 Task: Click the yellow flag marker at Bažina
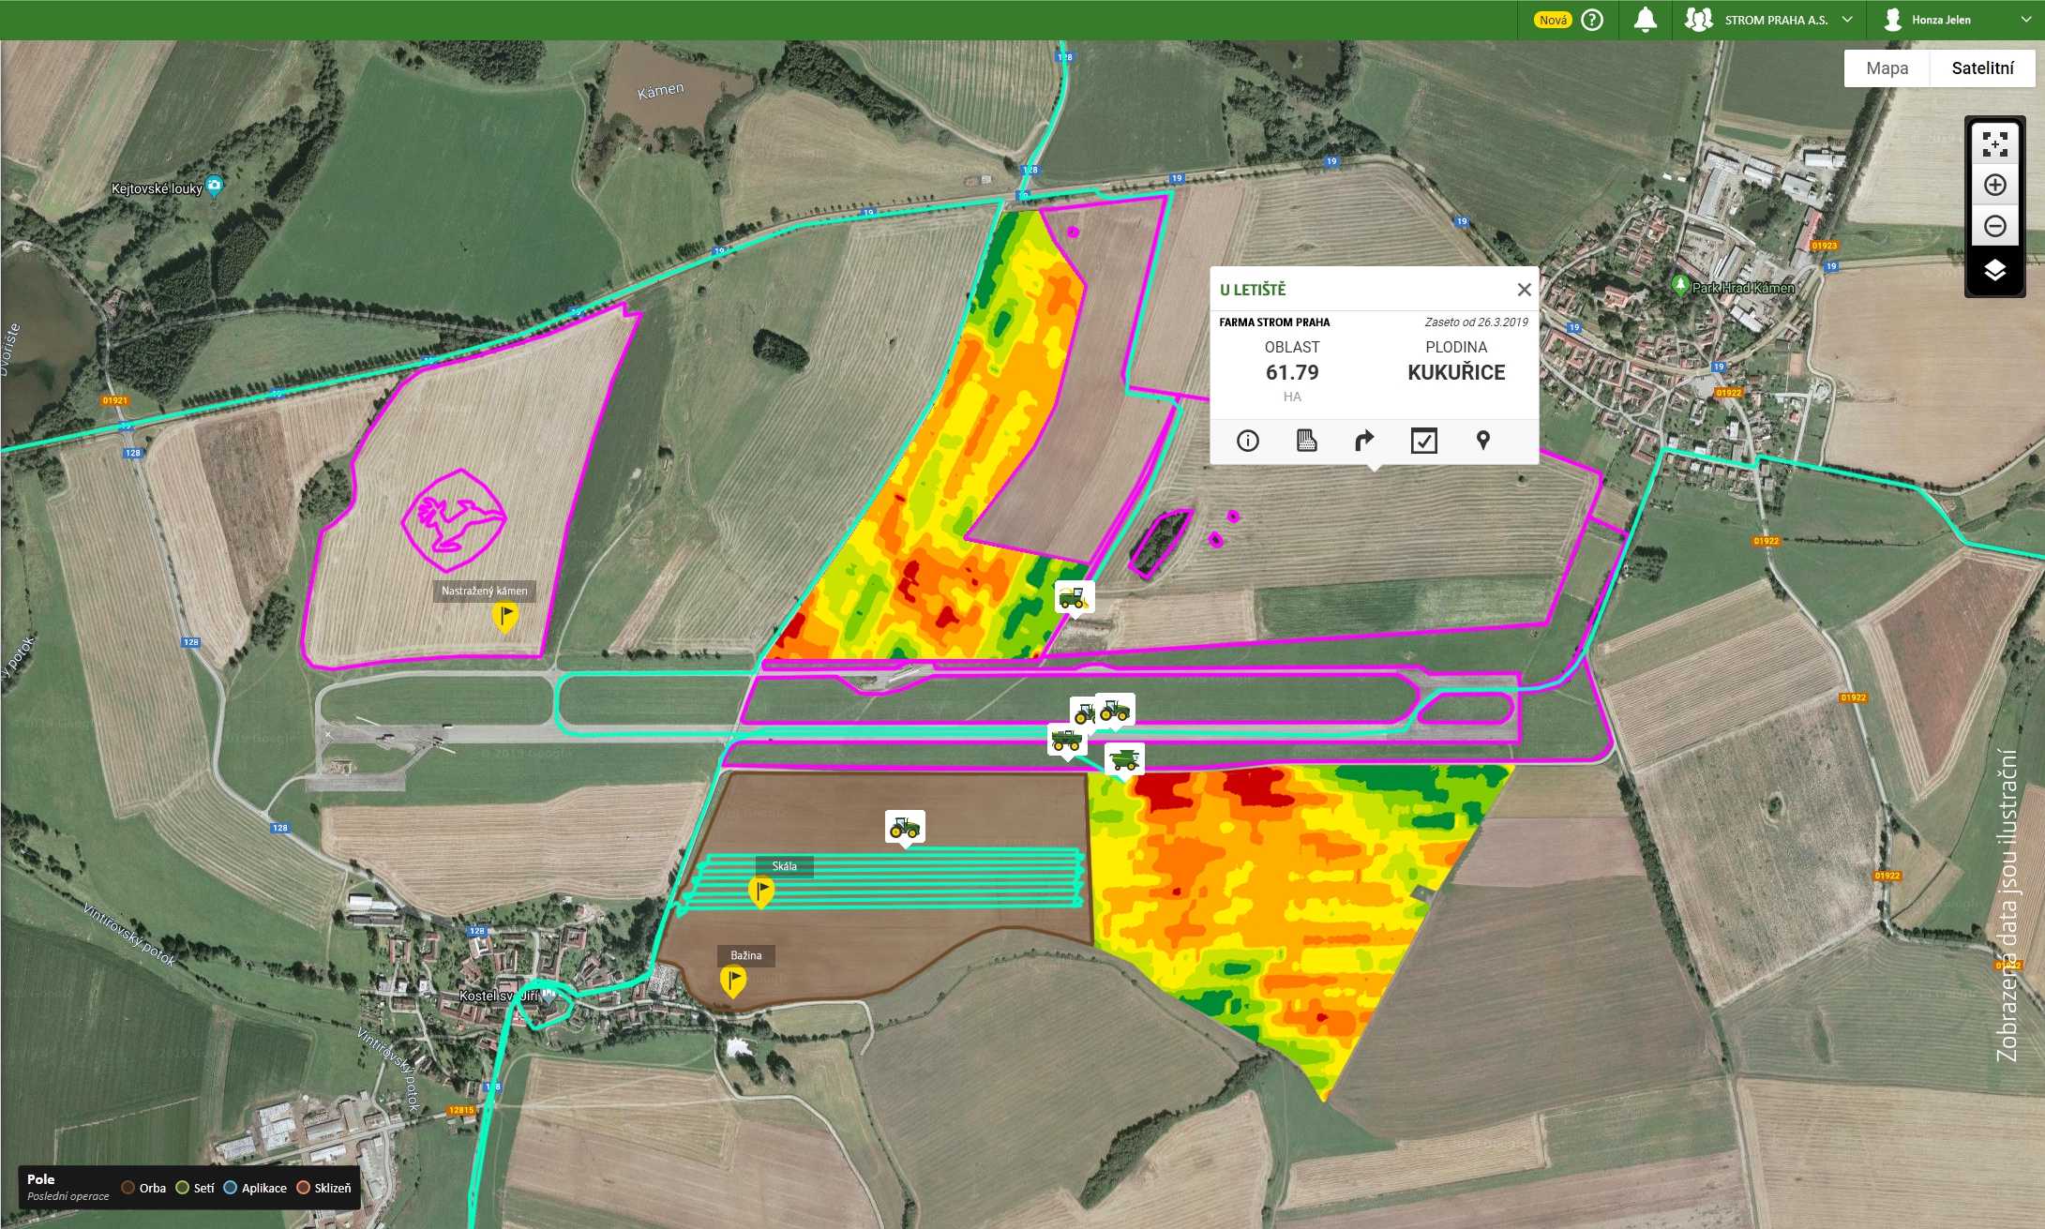click(x=732, y=981)
